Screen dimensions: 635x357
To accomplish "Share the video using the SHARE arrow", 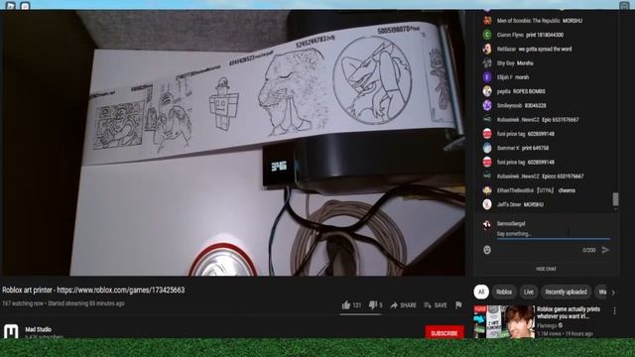I will pyautogui.click(x=403, y=305).
